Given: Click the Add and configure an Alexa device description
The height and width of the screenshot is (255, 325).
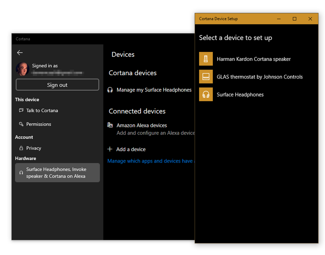Looking at the screenshot, I should click(156, 133).
